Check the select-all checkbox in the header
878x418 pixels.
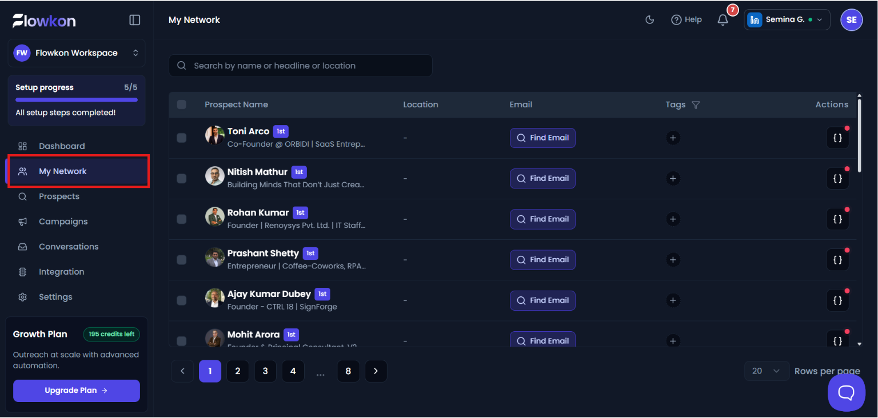tap(182, 104)
